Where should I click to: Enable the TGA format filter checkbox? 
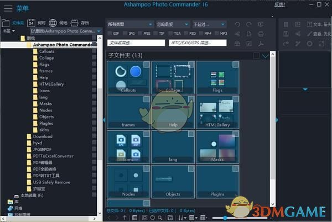click(x=170, y=33)
